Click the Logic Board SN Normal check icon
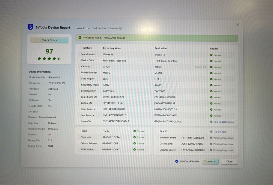The width and height of the screenshot is (273, 185). 211,98
